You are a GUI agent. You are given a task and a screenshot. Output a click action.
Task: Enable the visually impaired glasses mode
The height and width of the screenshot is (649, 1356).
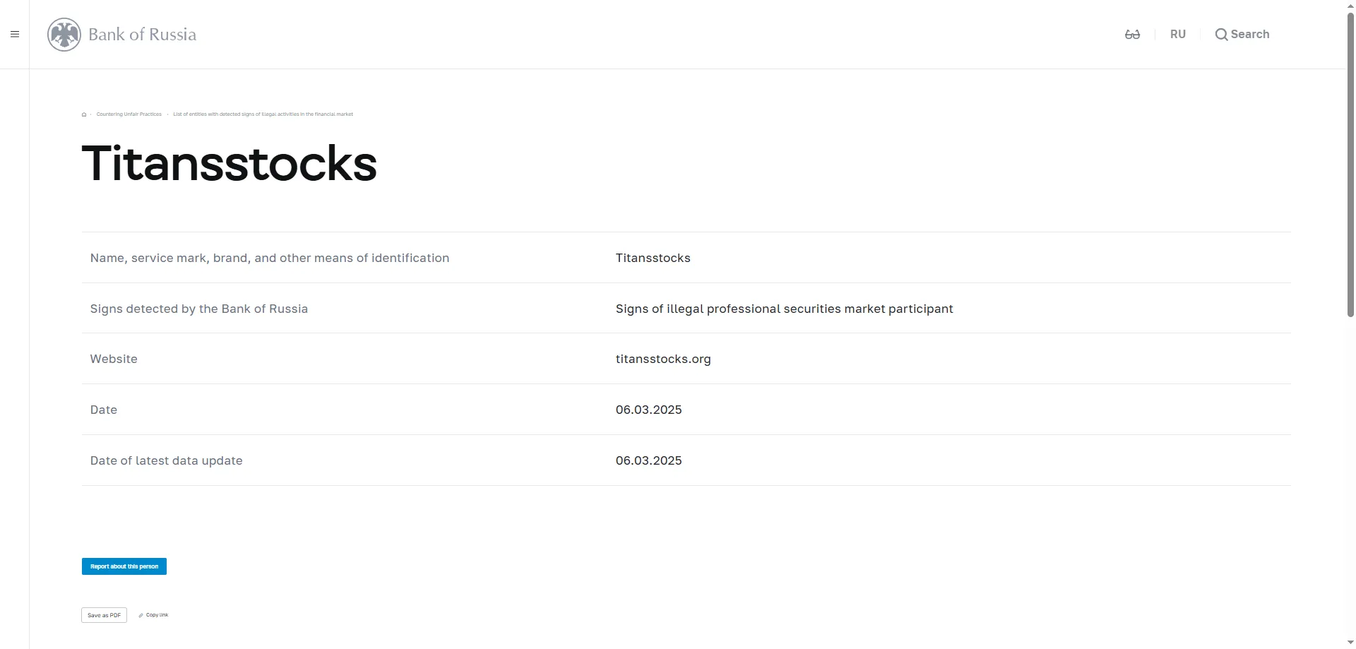coord(1132,35)
